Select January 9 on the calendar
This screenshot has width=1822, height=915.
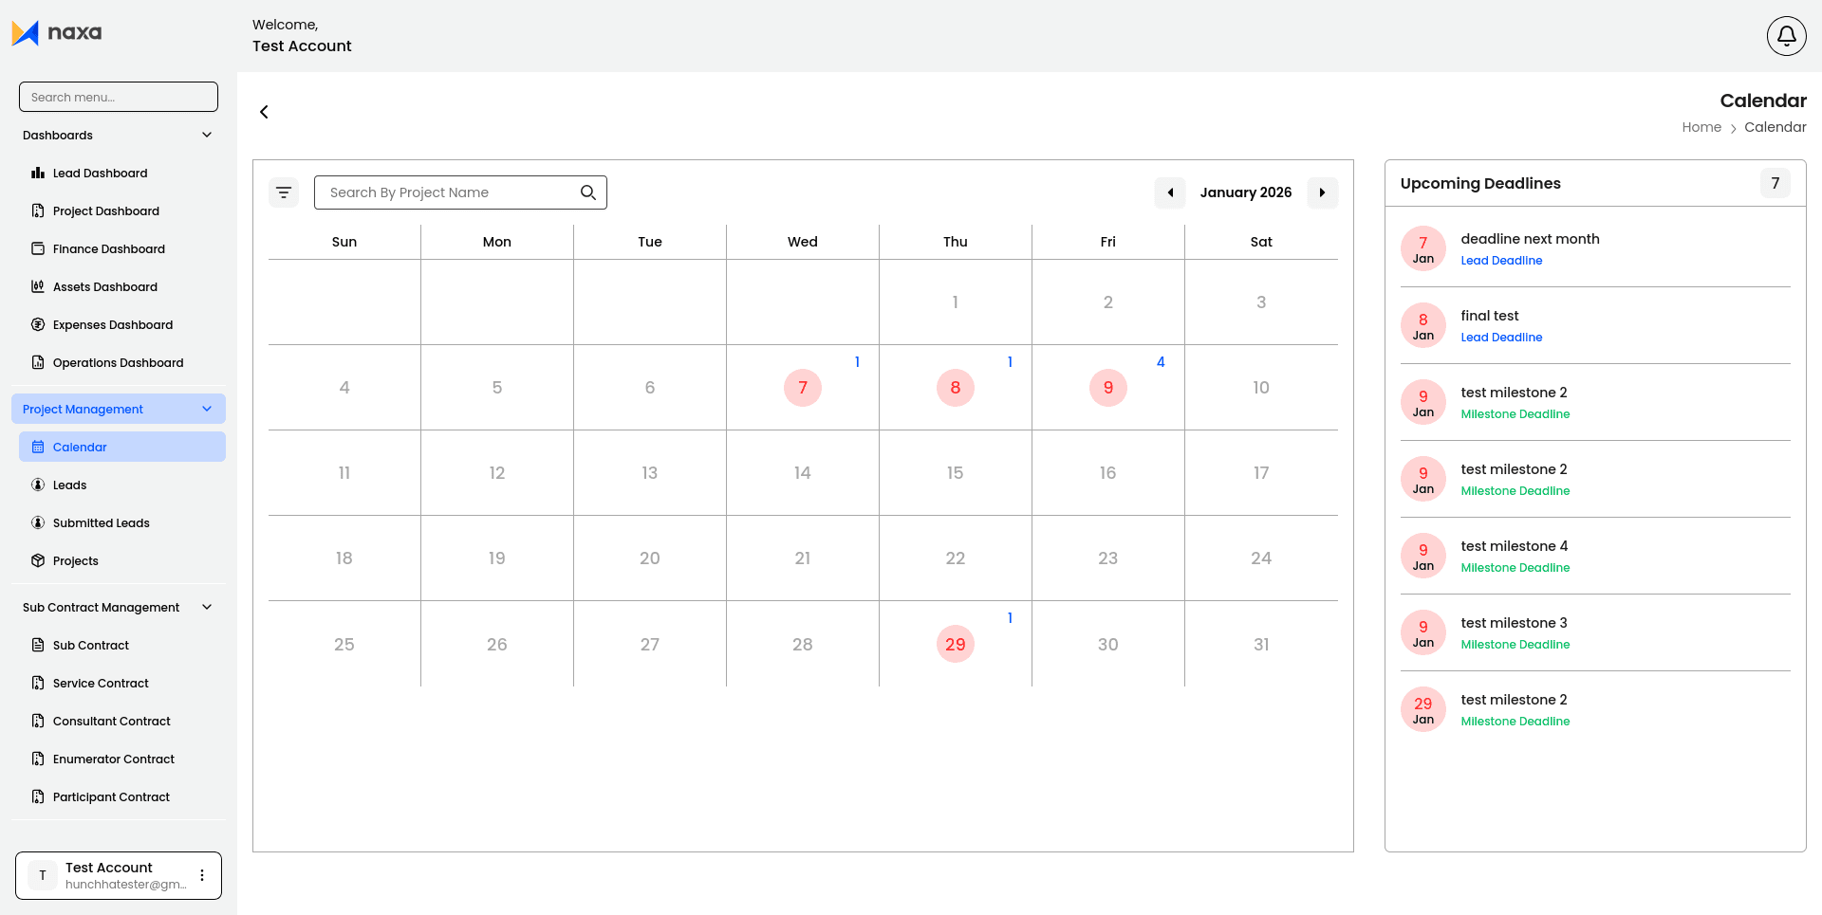(1107, 387)
